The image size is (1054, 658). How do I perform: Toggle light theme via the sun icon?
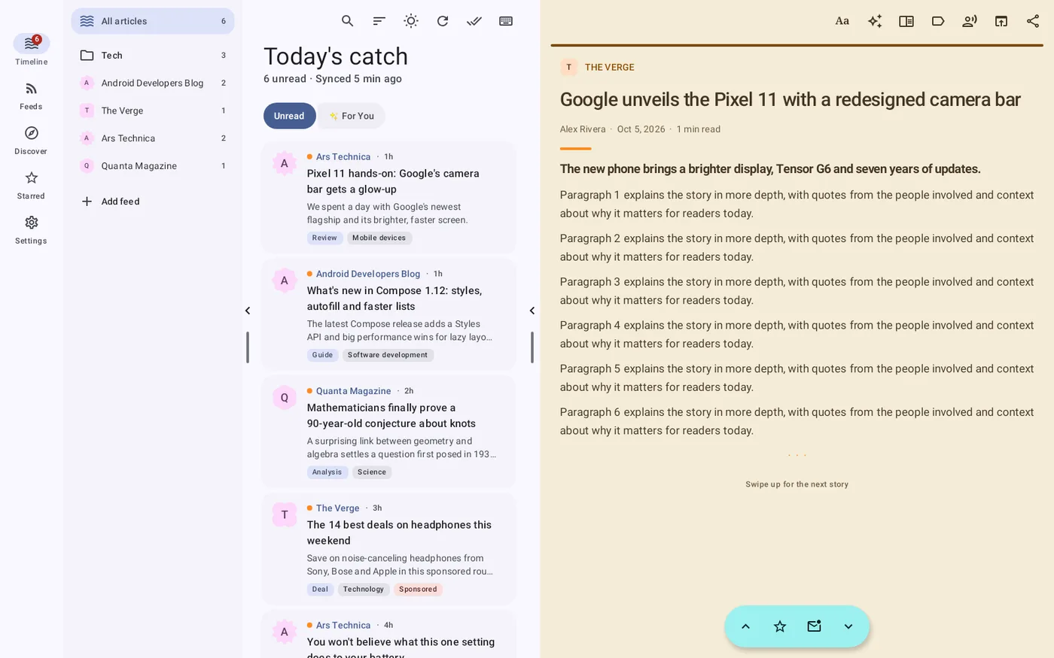[411, 21]
